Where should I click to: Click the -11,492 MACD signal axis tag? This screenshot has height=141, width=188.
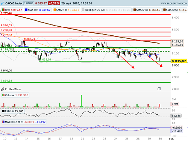click(x=177, y=131)
